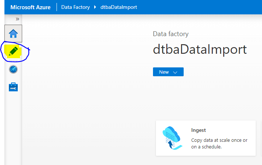The height and width of the screenshot is (165, 262).
Task: Open the Author pencil icon
Action: [x=14, y=51]
